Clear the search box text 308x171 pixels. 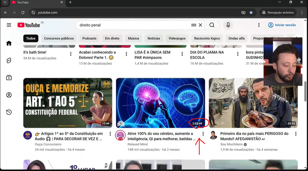(x=200, y=25)
